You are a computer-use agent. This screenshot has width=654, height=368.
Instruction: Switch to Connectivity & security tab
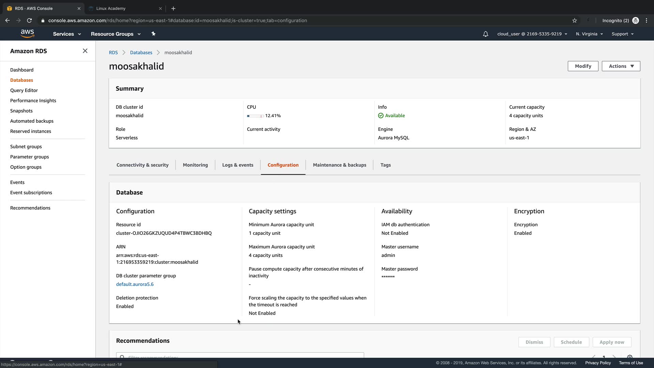click(142, 165)
